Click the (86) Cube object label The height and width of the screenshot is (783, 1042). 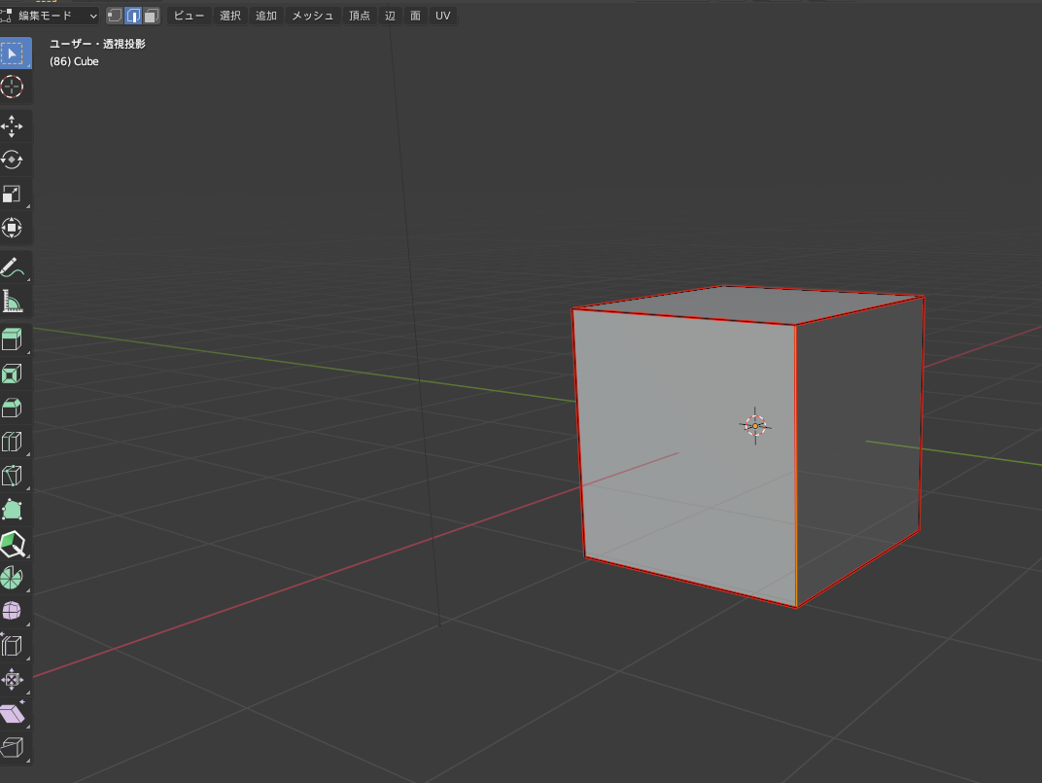coord(75,61)
